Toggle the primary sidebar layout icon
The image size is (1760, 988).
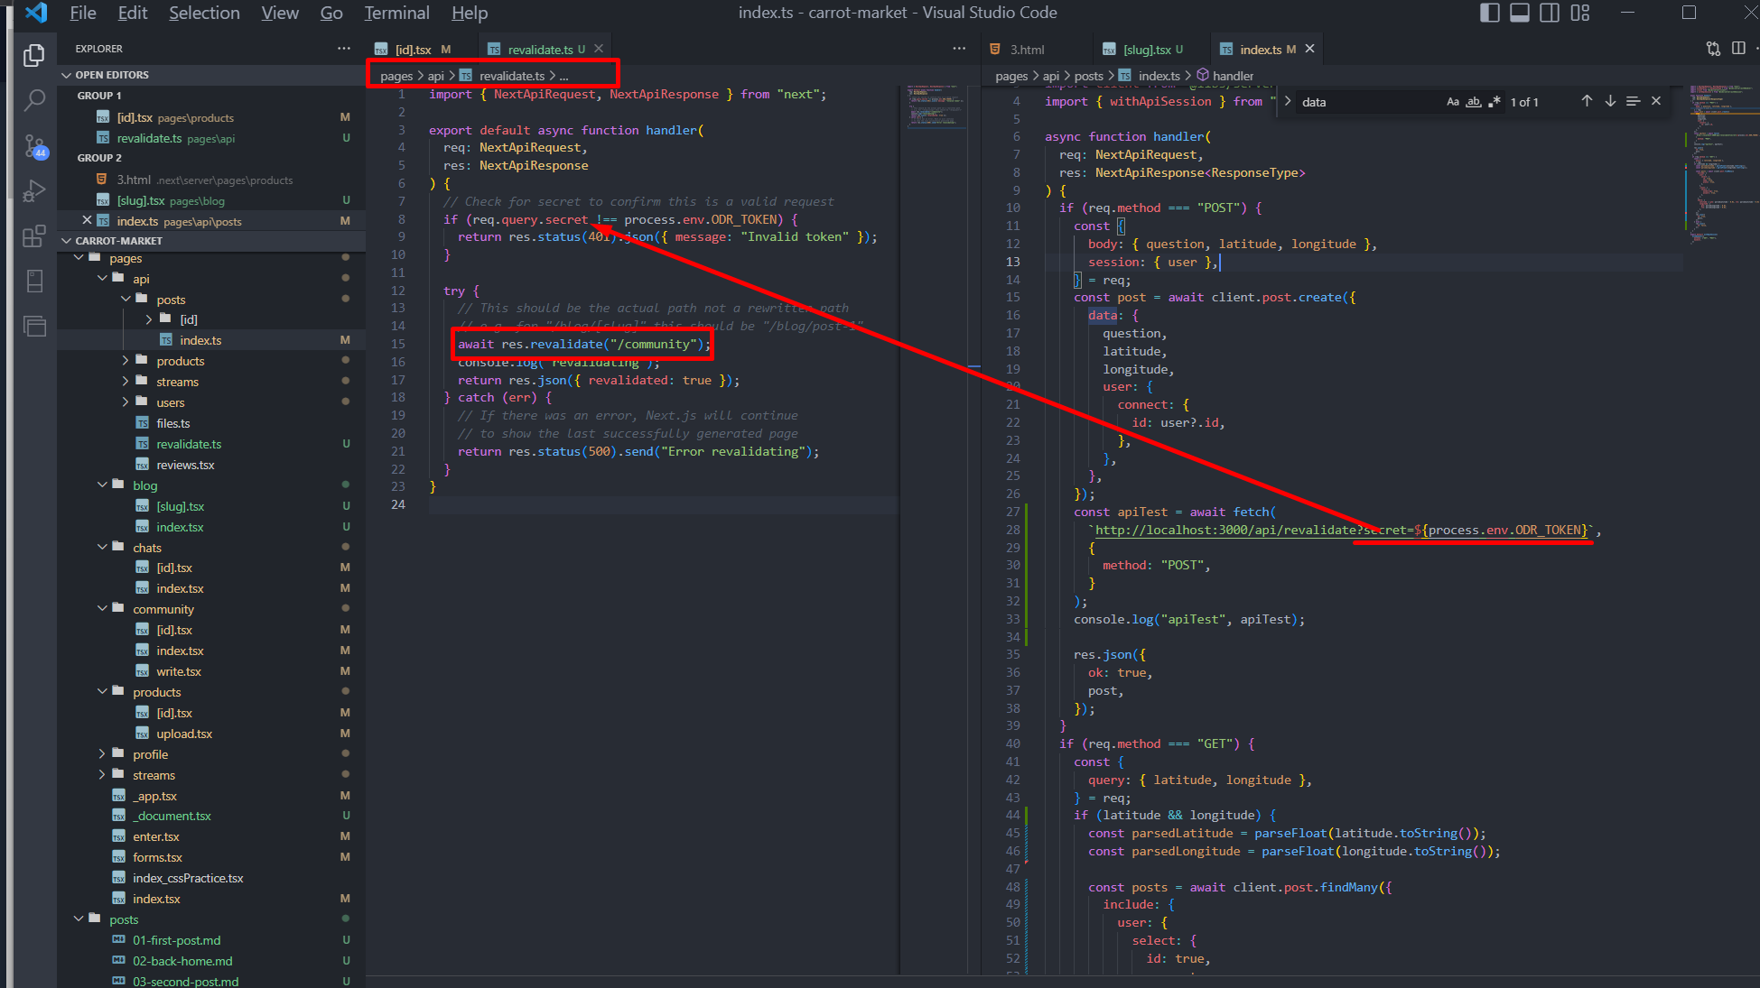point(1490,13)
